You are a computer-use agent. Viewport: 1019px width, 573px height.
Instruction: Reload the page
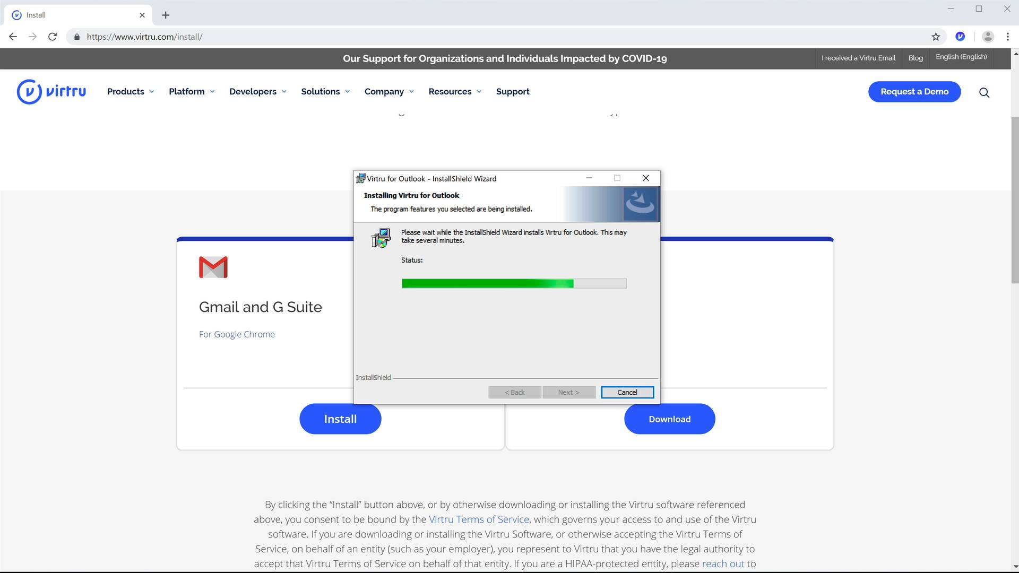pyautogui.click(x=53, y=37)
